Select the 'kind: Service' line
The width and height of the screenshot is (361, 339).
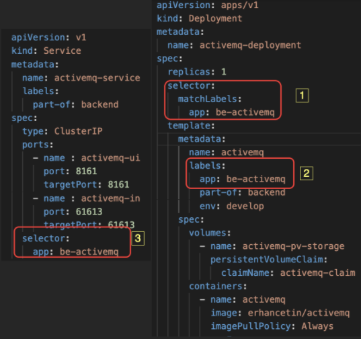coord(46,50)
